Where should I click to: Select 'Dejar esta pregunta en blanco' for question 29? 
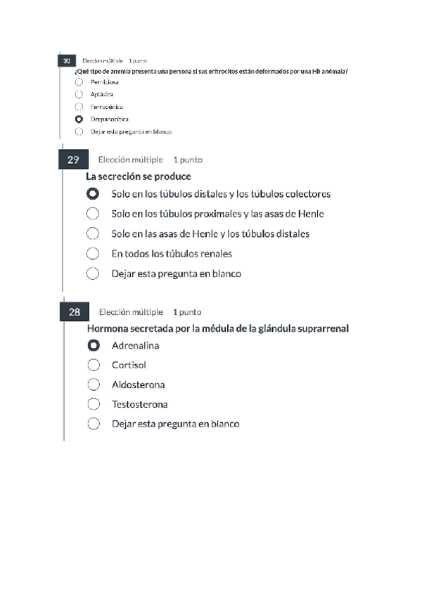[x=92, y=273]
